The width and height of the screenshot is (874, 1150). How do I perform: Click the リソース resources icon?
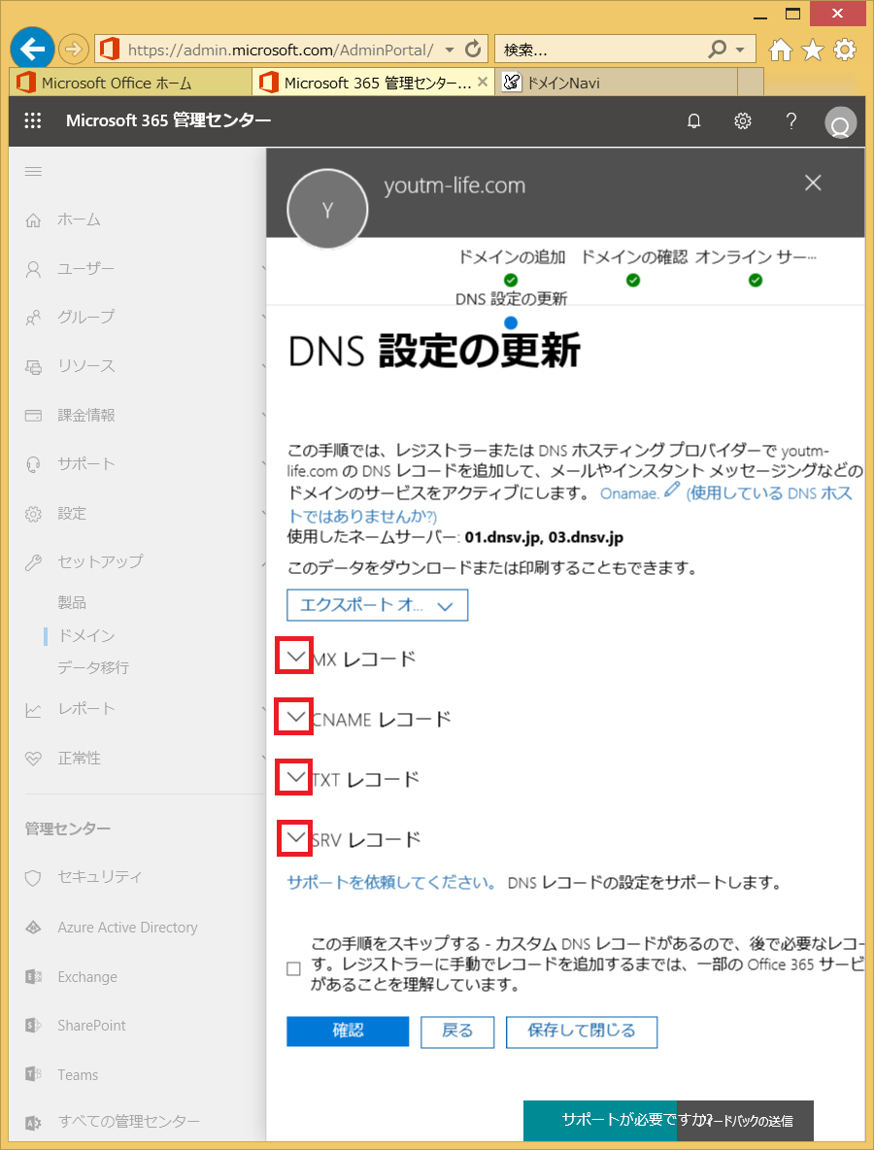tap(33, 367)
